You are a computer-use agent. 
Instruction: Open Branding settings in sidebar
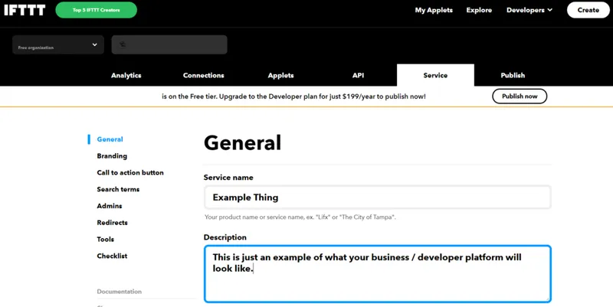click(x=112, y=156)
